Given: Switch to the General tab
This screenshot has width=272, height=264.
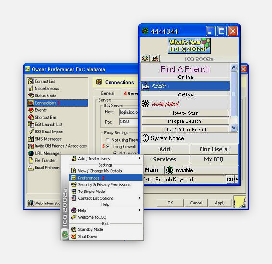Looking at the screenshot, I should [x=108, y=93].
